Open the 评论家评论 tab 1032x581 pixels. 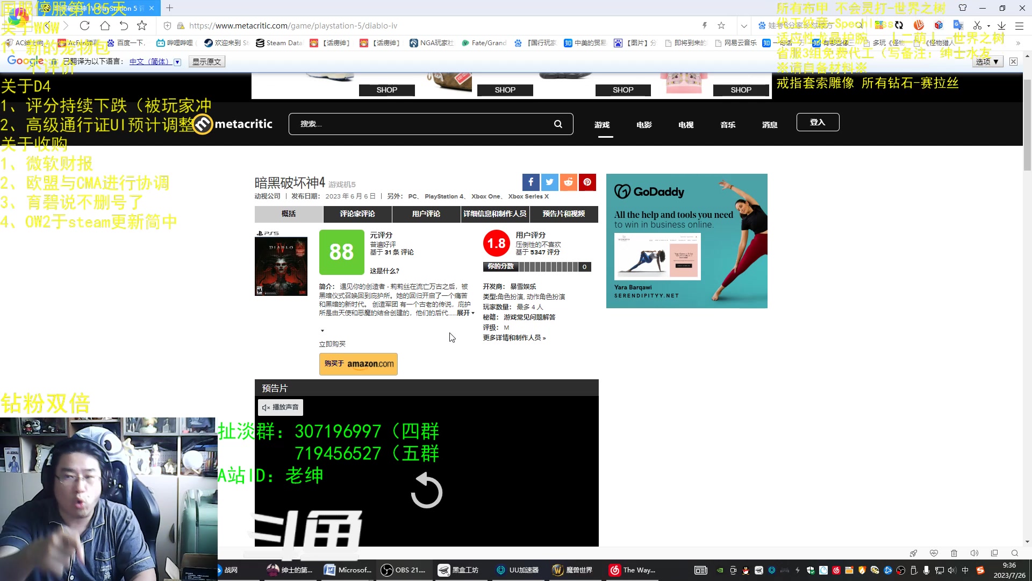[x=357, y=214]
